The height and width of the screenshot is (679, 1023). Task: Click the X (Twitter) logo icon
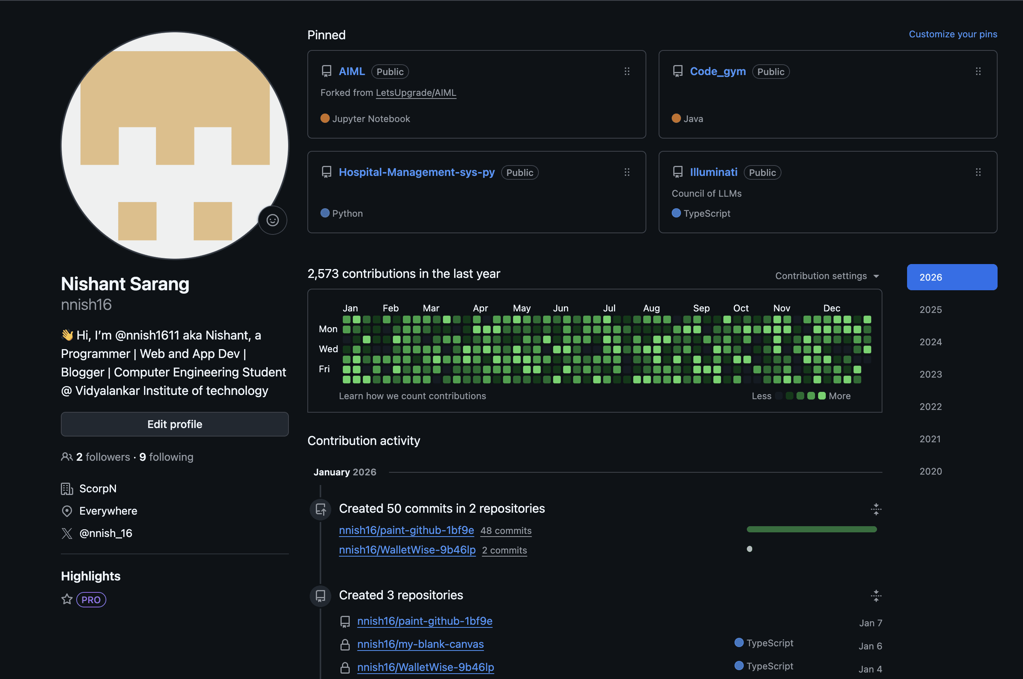[67, 533]
